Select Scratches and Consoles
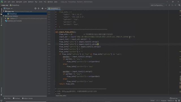 13,21
